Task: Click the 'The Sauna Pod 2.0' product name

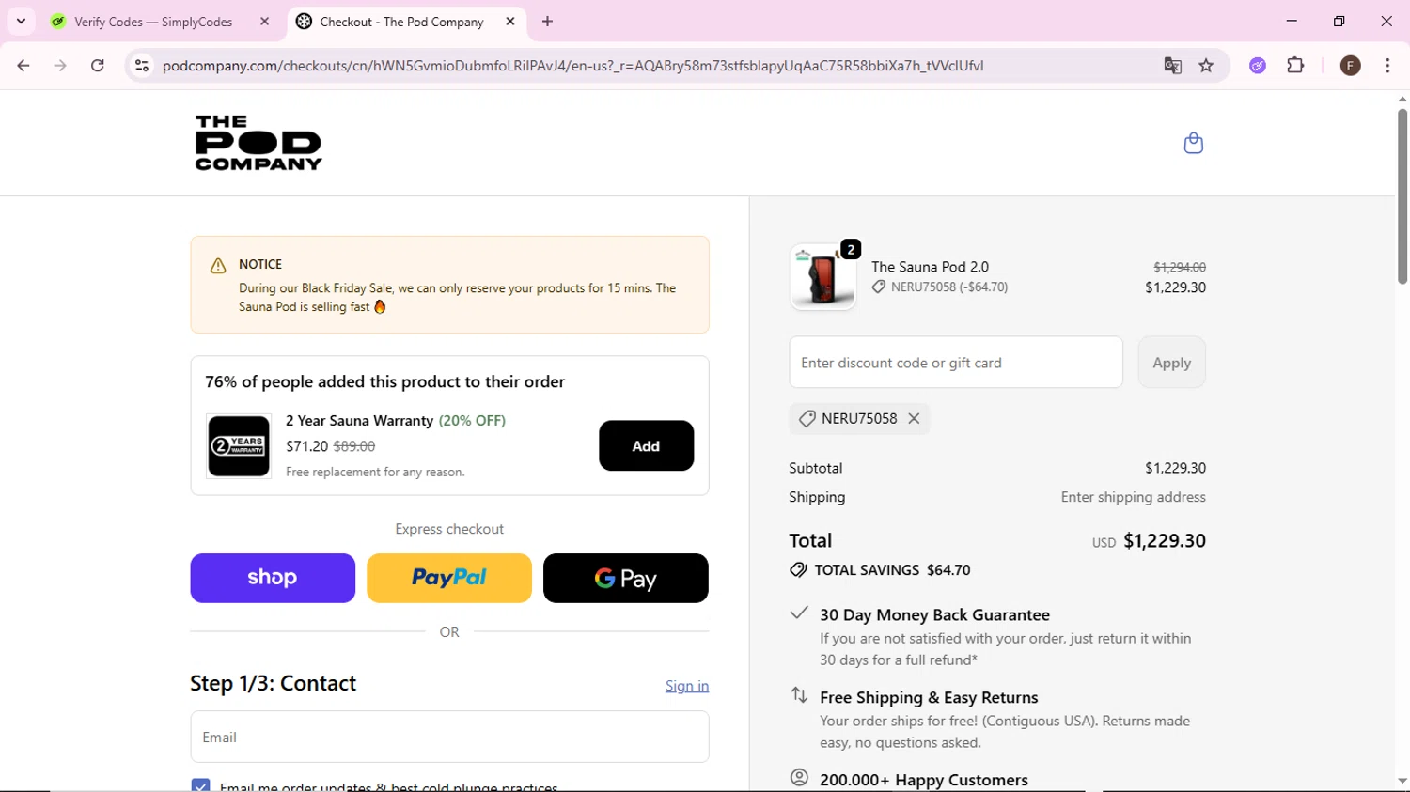Action: point(930,267)
